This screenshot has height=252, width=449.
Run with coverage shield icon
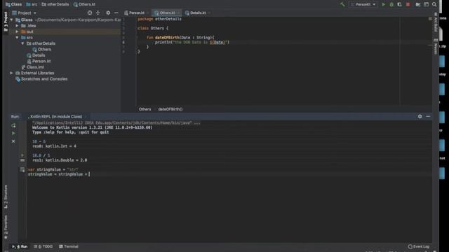[399, 4]
